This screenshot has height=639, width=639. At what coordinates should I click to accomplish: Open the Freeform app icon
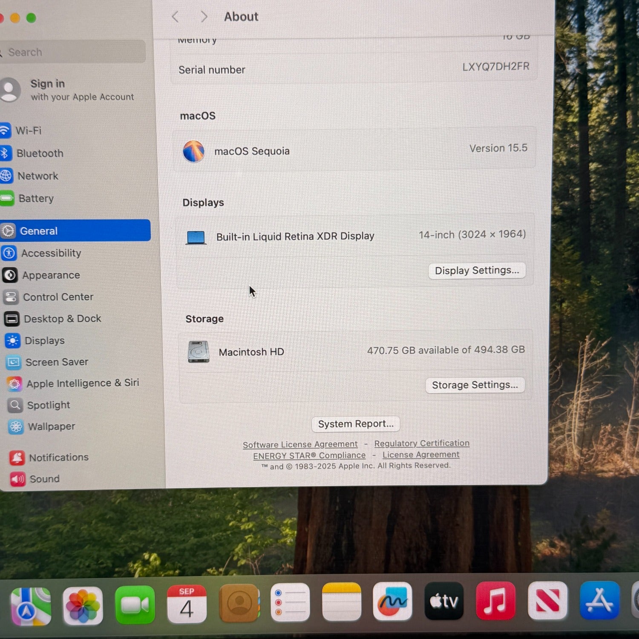click(392, 602)
